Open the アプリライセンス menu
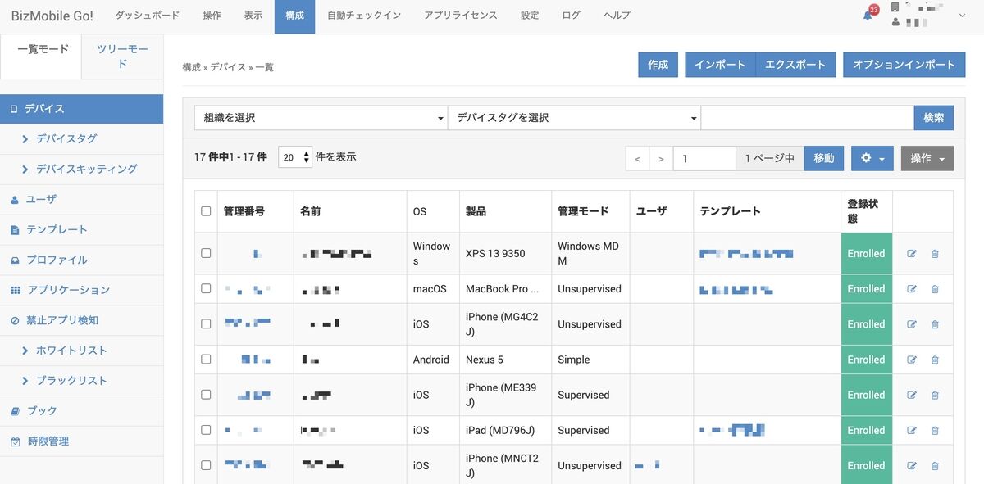 pos(461,16)
